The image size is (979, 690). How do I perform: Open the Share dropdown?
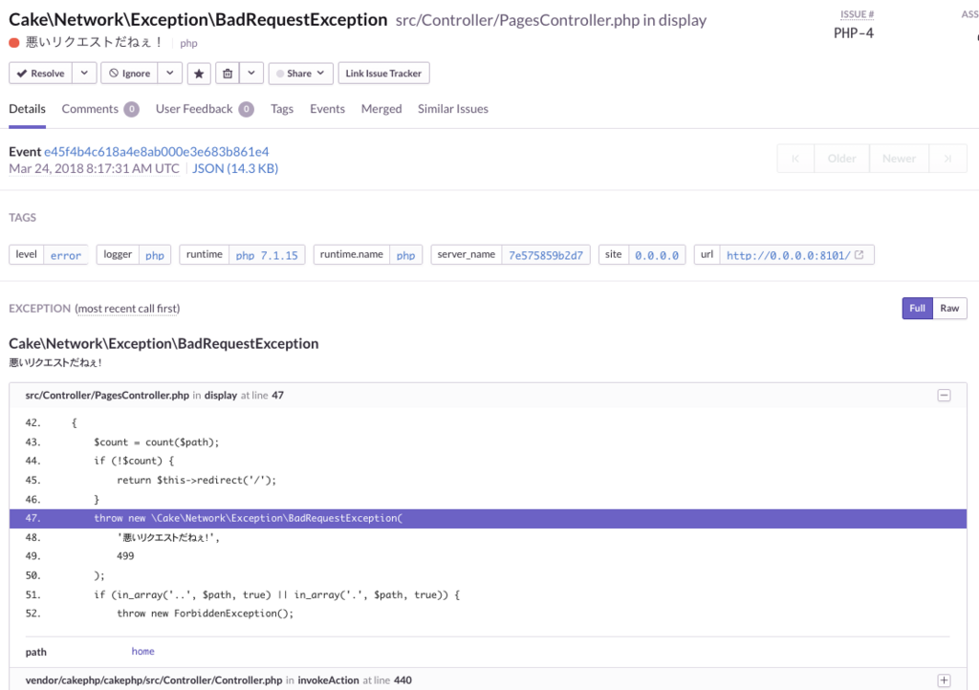coord(301,73)
